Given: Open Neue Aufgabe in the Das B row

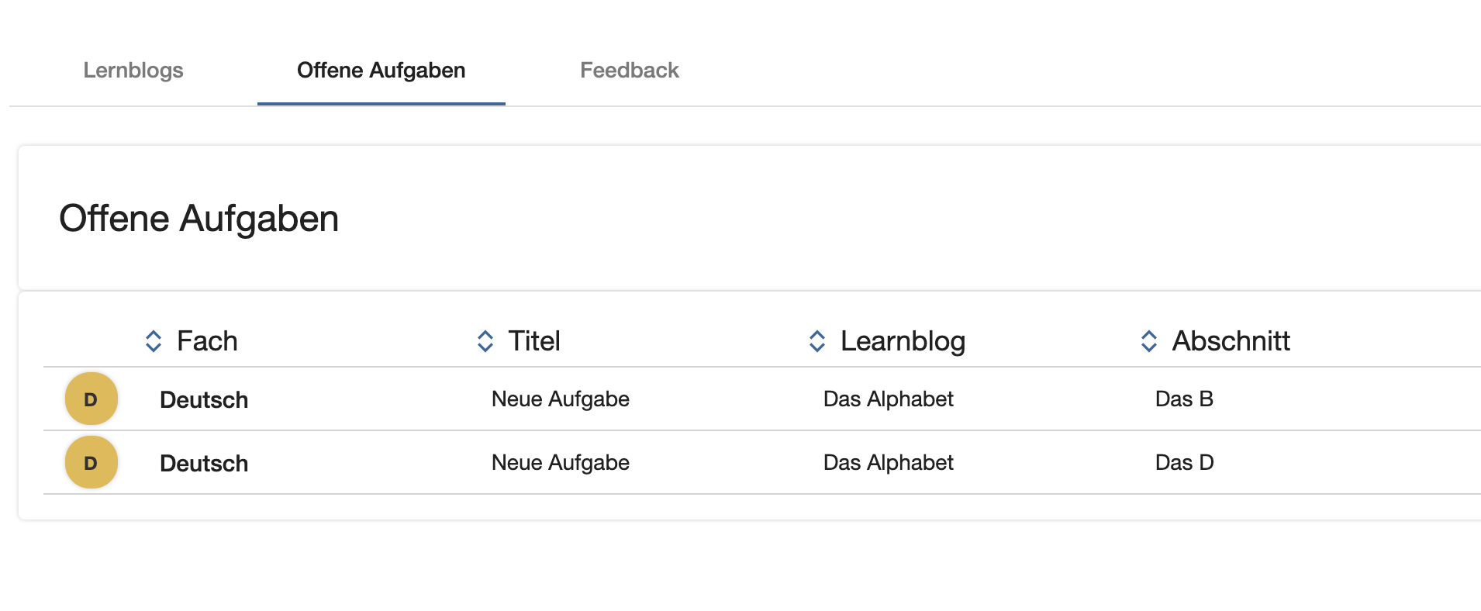Looking at the screenshot, I should tap(561, 399).
